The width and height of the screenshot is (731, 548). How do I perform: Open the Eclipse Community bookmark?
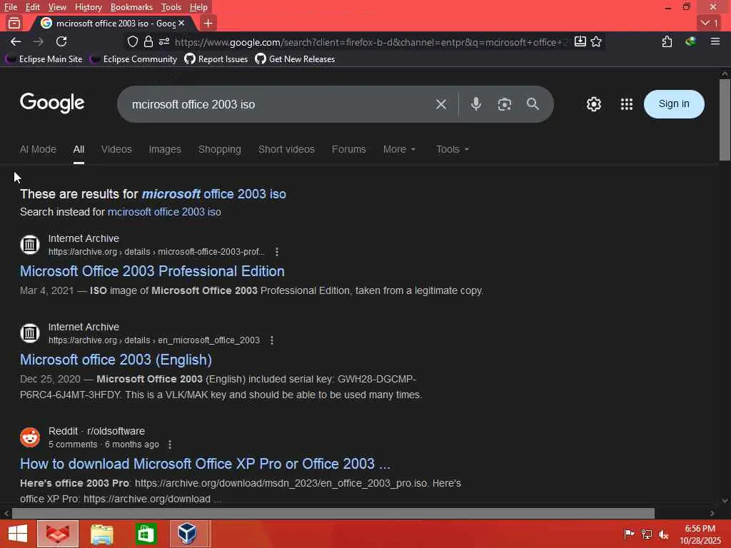pyautogui.click(x=133, y=59)
